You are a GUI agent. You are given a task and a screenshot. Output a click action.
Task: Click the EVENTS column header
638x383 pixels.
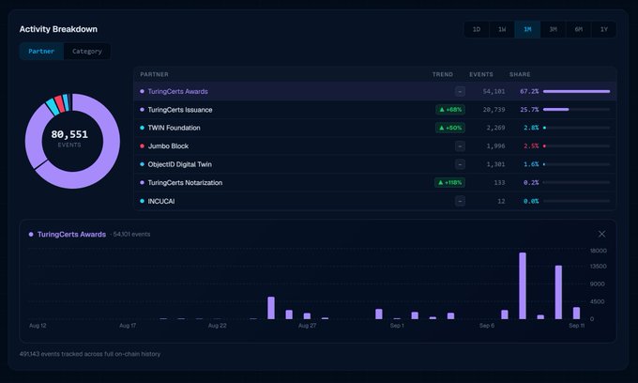(481, 74)
